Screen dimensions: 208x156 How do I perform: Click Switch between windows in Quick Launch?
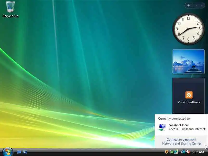(x=25, y=152)
